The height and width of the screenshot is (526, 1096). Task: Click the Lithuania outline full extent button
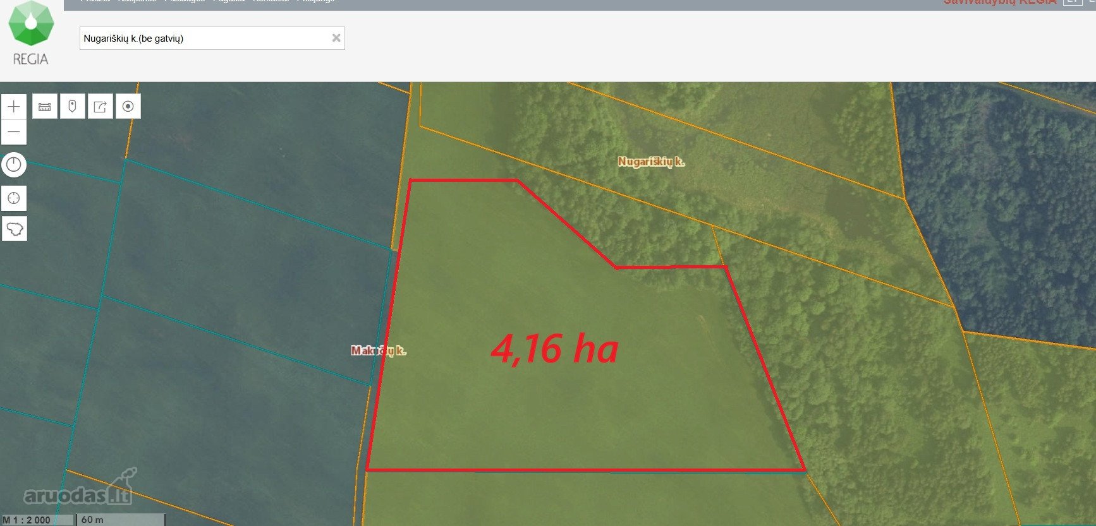click(x=14, y=228)
